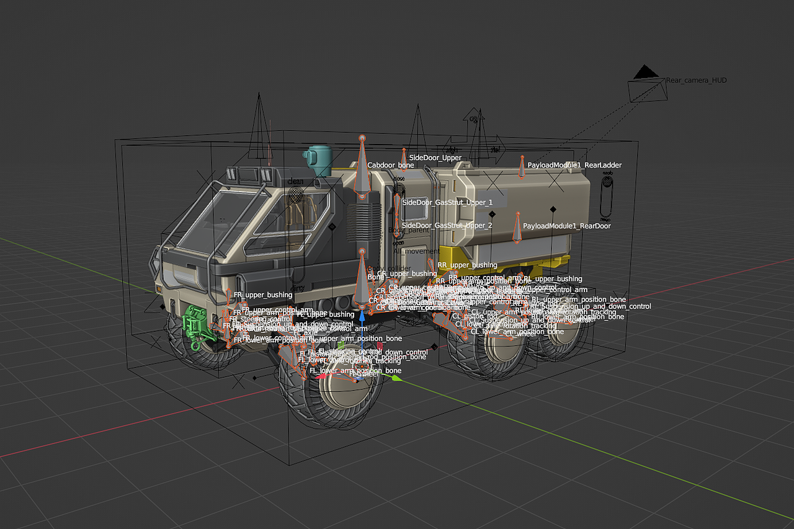Select the Rear_camera_HUD camera icon

645,78
